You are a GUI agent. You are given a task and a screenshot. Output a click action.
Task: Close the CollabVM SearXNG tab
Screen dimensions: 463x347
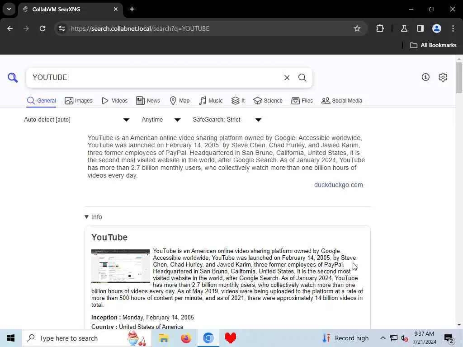coord(115,9)
